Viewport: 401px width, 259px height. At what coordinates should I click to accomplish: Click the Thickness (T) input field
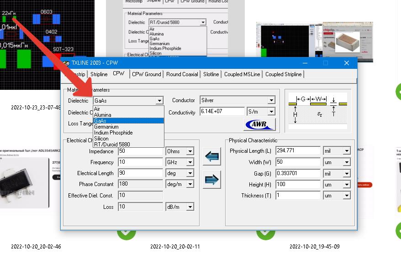coord(298,196)
